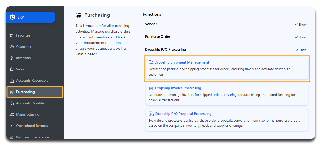Show the Purchase Order functions
321x145 pixels.
pyautogui.click(x=300, y=37)
